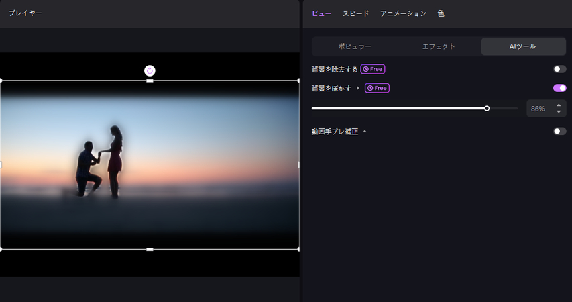
Task: Click the rotate handle above the video
Action: 150,70
